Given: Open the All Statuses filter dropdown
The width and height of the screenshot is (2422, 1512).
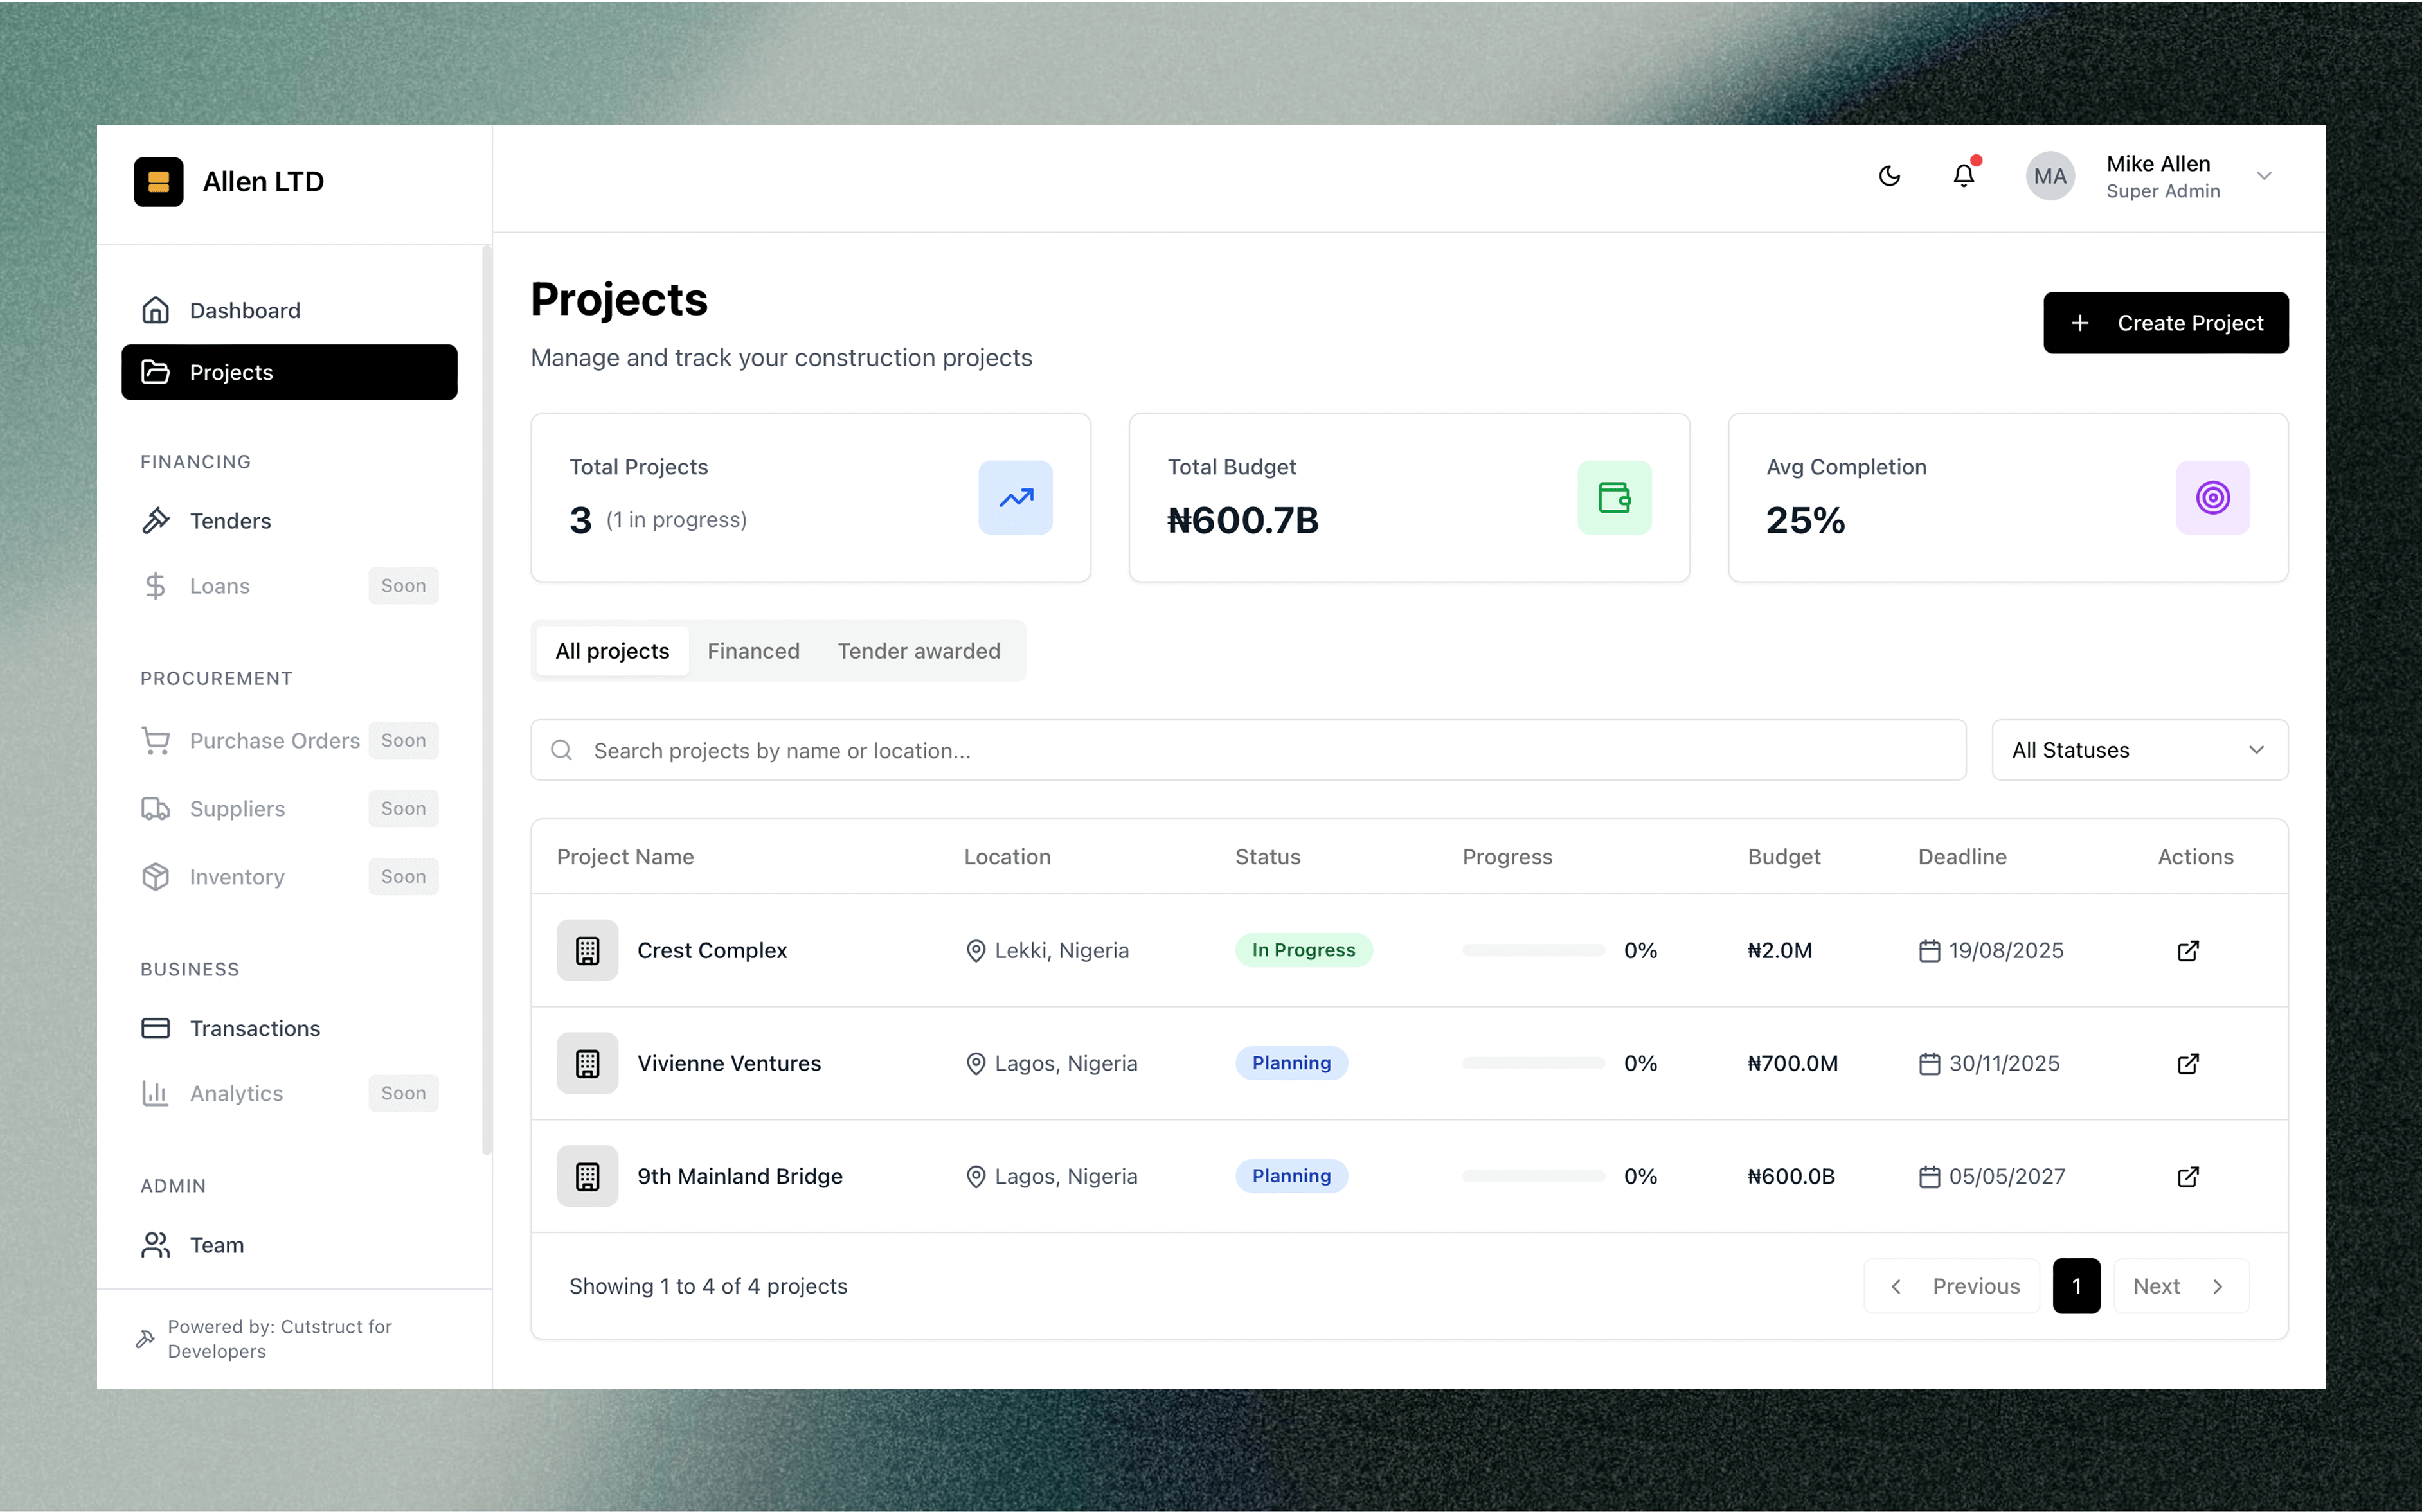Looking at the screenshot, I should click(2139, 750).
